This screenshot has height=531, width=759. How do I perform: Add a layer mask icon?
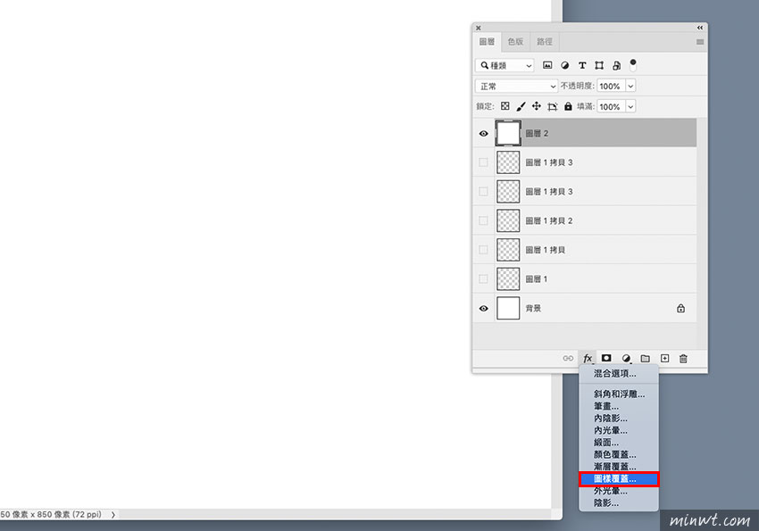(x=606, y=358)
